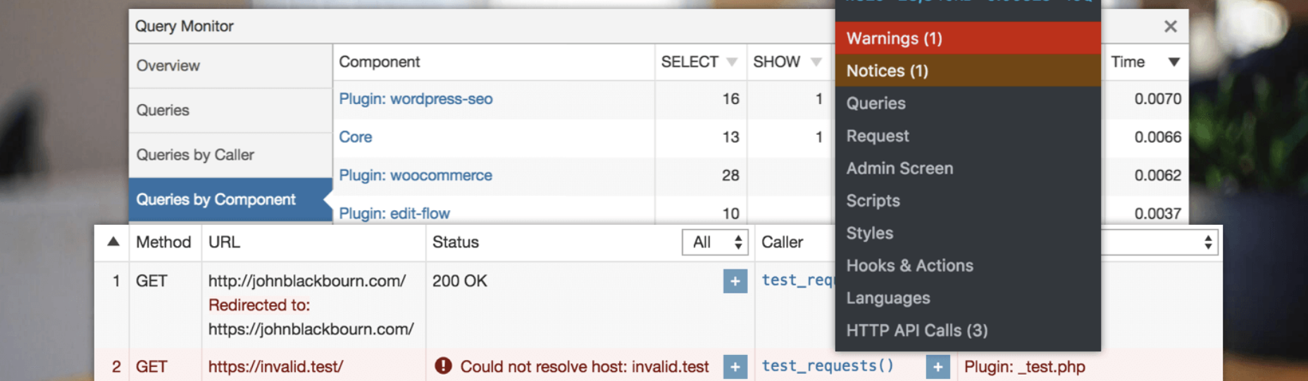Close the Query Monitor panel

[1171, 26]
